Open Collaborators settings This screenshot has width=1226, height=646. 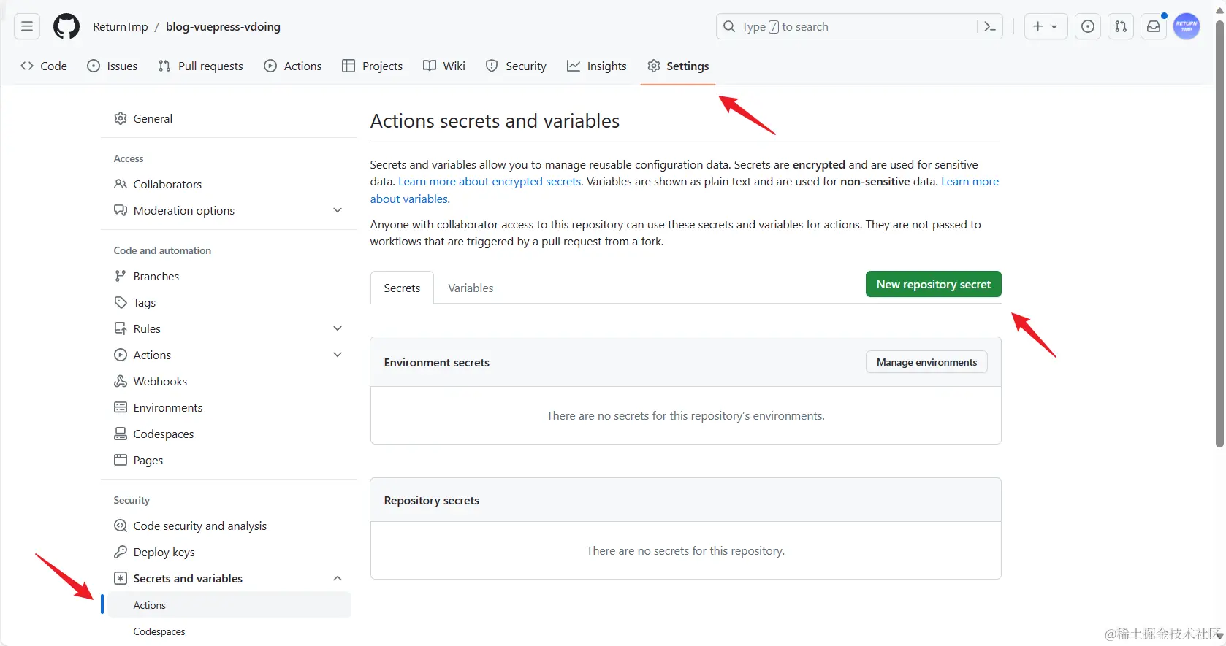pos(229,184)
